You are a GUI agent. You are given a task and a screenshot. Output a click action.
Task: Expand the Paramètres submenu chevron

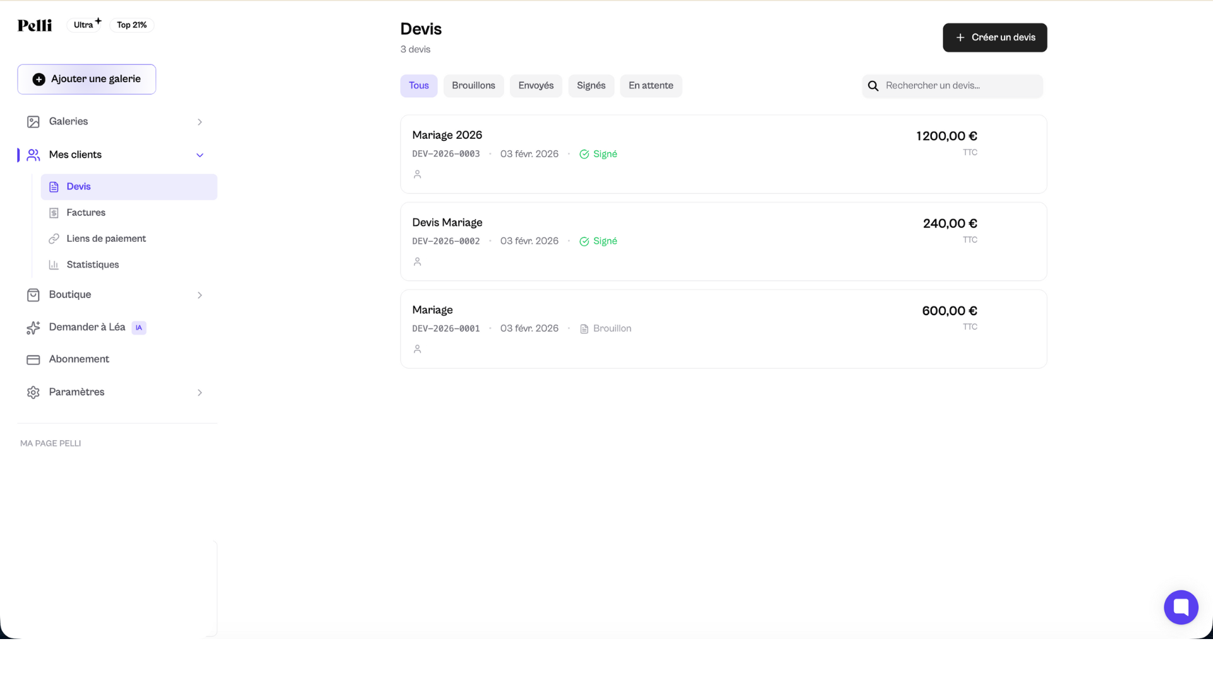(200, 393)
